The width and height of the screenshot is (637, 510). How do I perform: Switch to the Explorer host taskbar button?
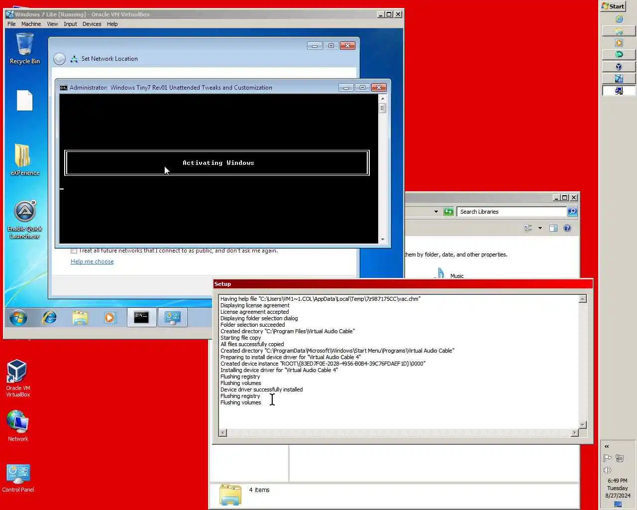[x=619, y=31]
